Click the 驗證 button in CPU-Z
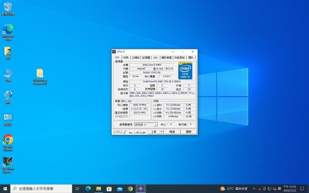The width and height of the screenshot is (309, 193). [x=172, y=132]
